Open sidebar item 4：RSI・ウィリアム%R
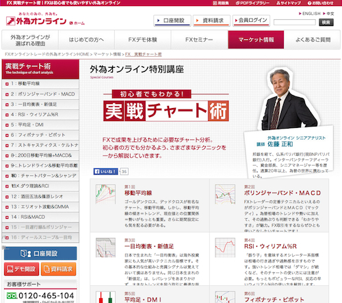The image size is (342, 303). pyautogui.click(x=40, y=114)
